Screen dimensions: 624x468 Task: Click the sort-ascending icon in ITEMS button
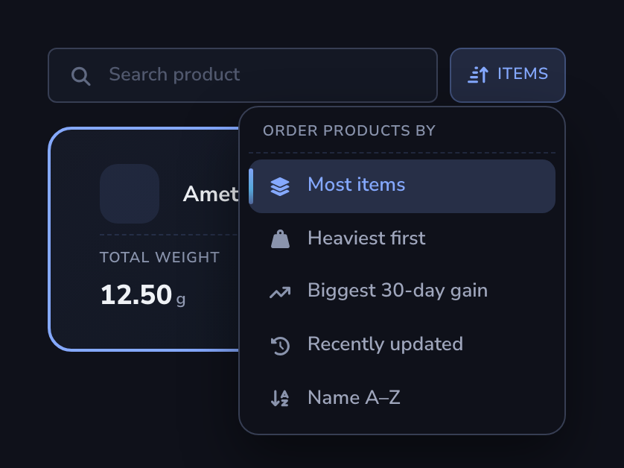(x=478, y=75)
